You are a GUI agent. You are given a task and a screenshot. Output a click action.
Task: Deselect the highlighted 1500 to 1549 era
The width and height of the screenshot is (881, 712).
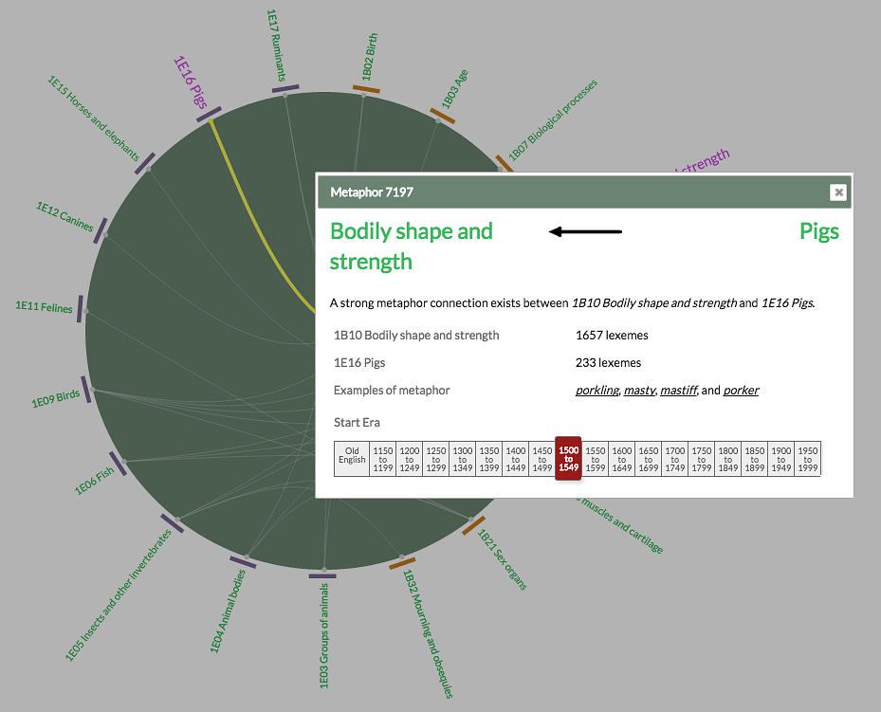[x=568, y=459]
